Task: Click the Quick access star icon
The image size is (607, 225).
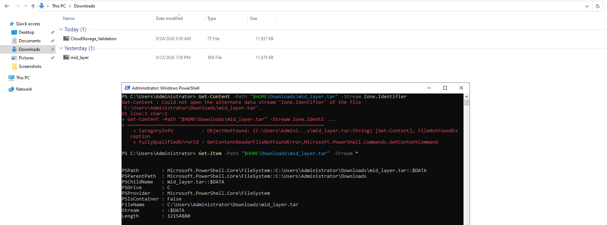Action: (12, 24)
